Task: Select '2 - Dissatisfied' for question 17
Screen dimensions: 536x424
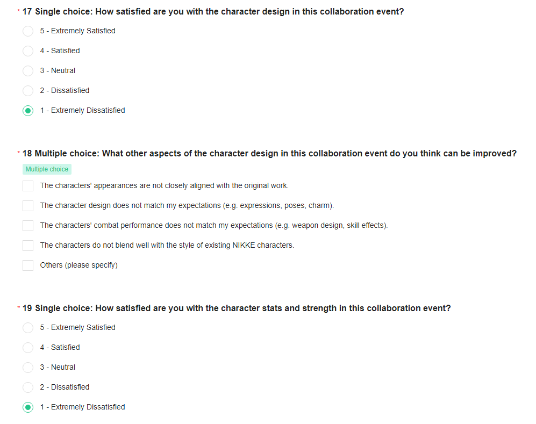Action: click(28, 90)
